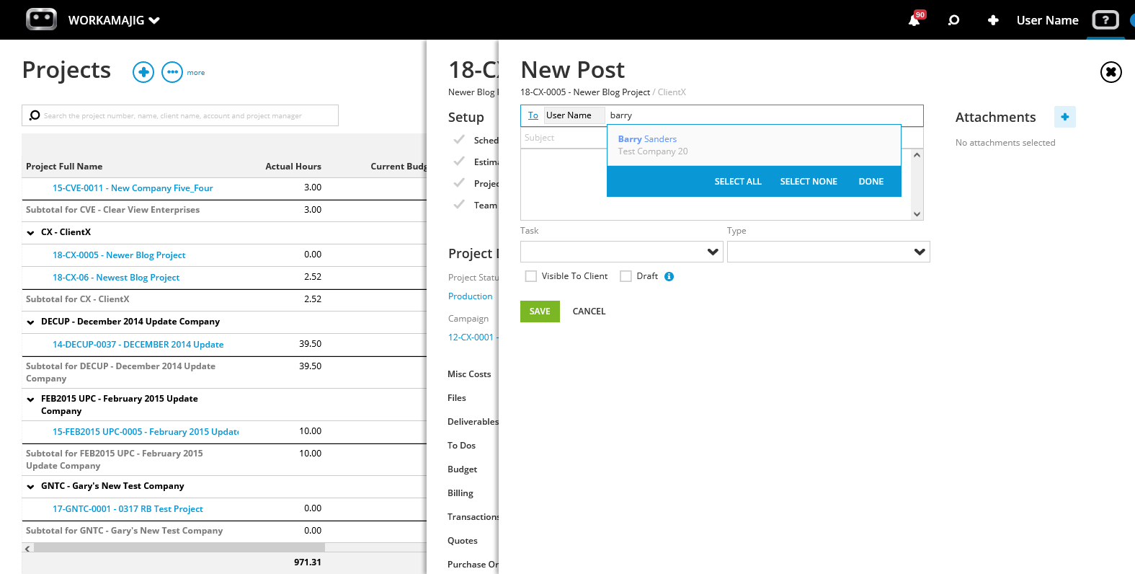Click the ClientX breadcrumb text

[672, 92]
